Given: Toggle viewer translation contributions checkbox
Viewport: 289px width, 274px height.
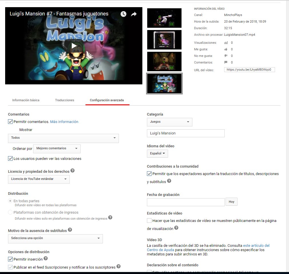Looking at the screenshot, I should [x=149, y=174].
